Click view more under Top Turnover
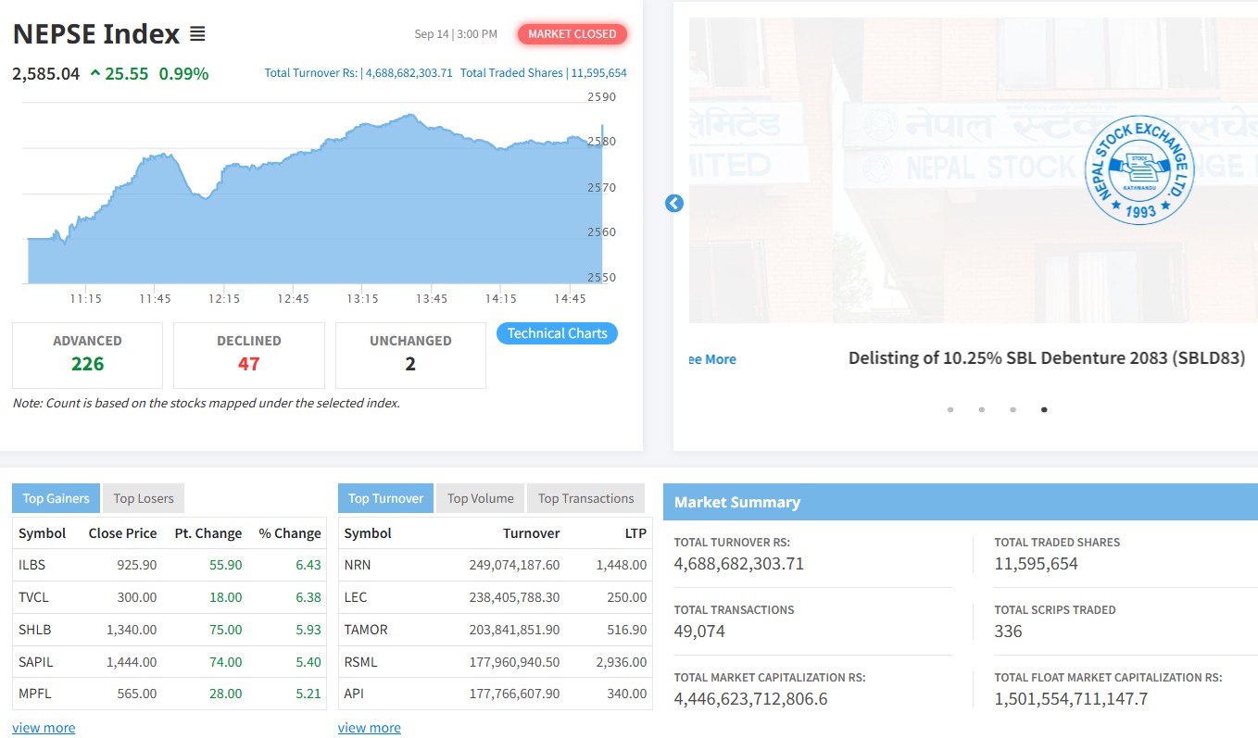The image size is (1258, 738). [x=370, y=728]
